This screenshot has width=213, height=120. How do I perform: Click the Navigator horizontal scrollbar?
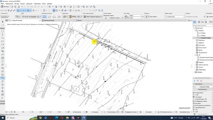203,78
